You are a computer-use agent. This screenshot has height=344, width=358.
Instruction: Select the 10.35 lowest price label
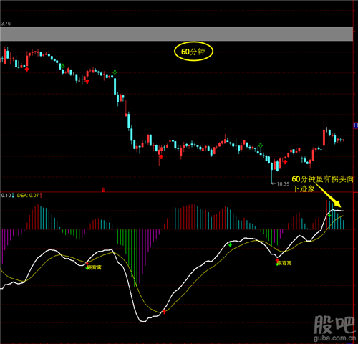[x=283, y=184]
